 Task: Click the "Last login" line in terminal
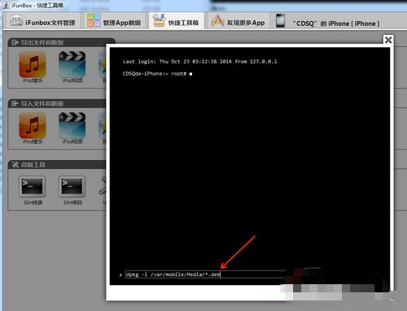tap(199, 62)
